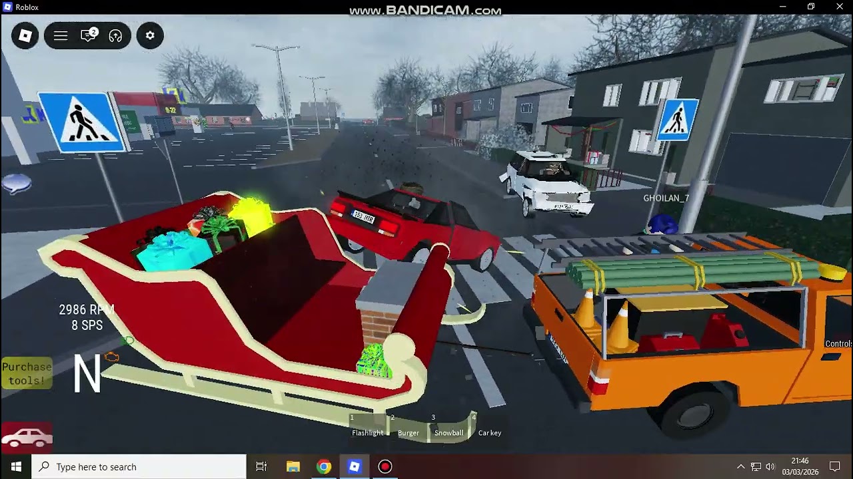
Task: Open the hamburger menu in the top bar
Action: tap(61, 35)
